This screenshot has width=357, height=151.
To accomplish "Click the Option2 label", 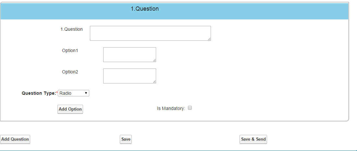I will tap(70, 72).
